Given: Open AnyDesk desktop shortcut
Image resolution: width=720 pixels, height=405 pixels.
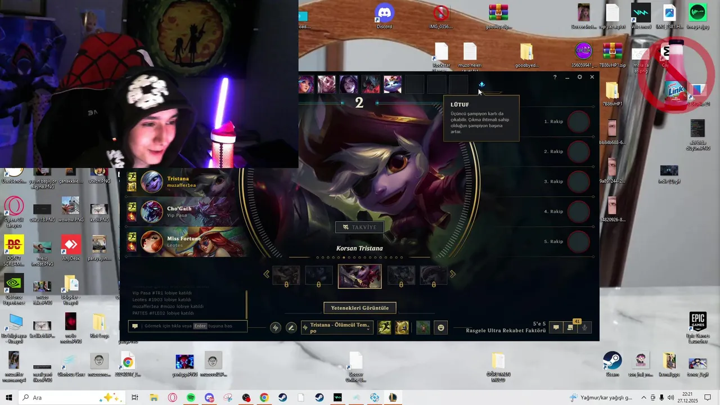Looking at the screenshot, I should tap(71, 249).
